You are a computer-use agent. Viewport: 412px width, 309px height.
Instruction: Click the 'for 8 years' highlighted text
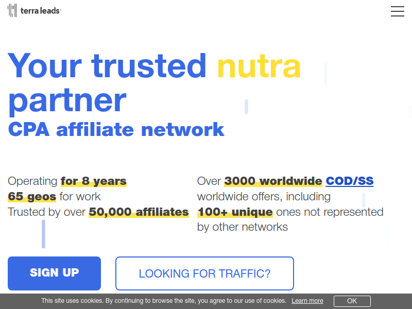tap(94, 181)
